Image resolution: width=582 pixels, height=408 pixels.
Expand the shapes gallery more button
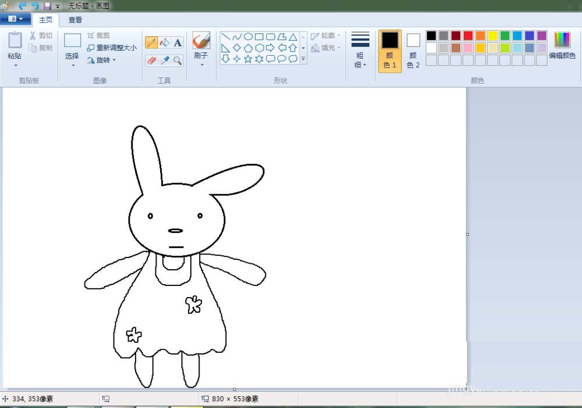point(303,59)
